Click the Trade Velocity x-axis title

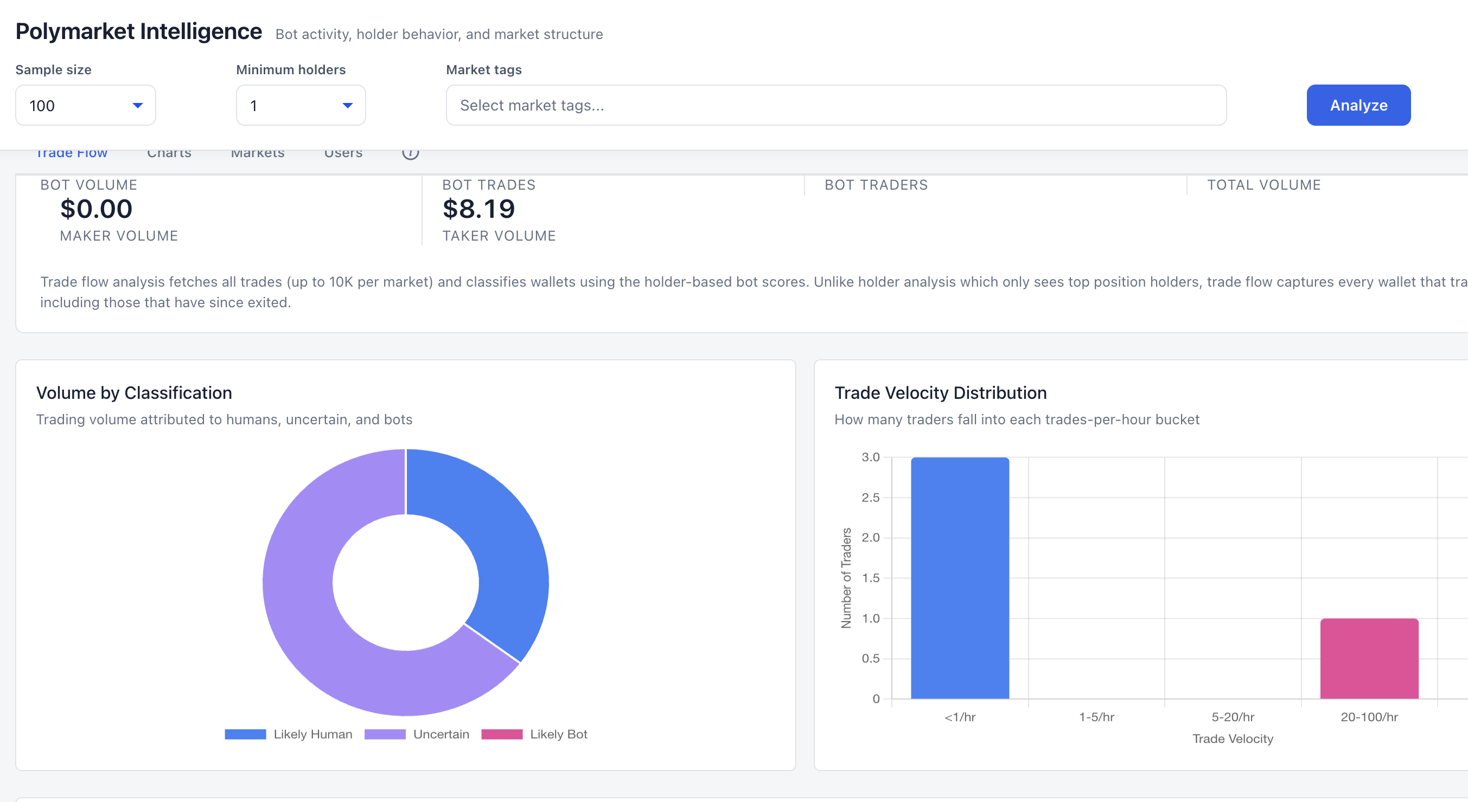[x=1233, y=739]
